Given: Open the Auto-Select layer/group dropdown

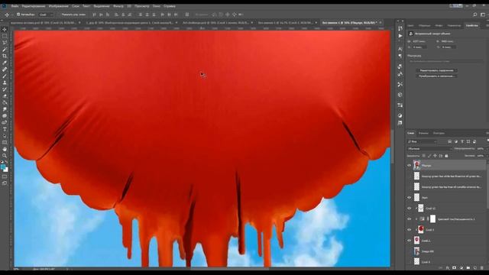Looking at the screenshot, I should (x=46, y=15).
